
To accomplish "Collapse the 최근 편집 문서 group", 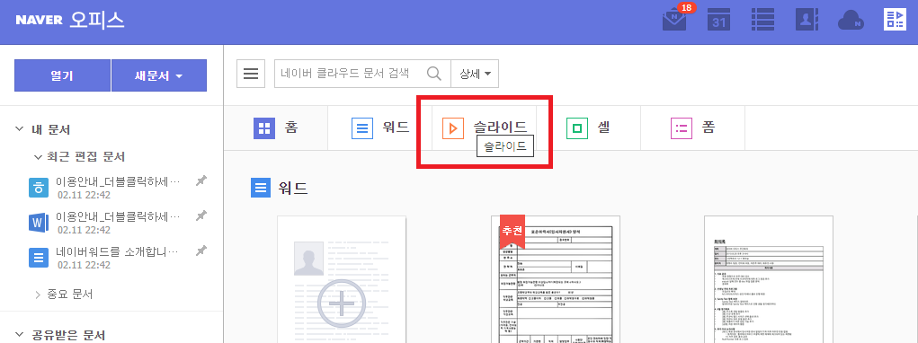I will (x=38, y=157).
